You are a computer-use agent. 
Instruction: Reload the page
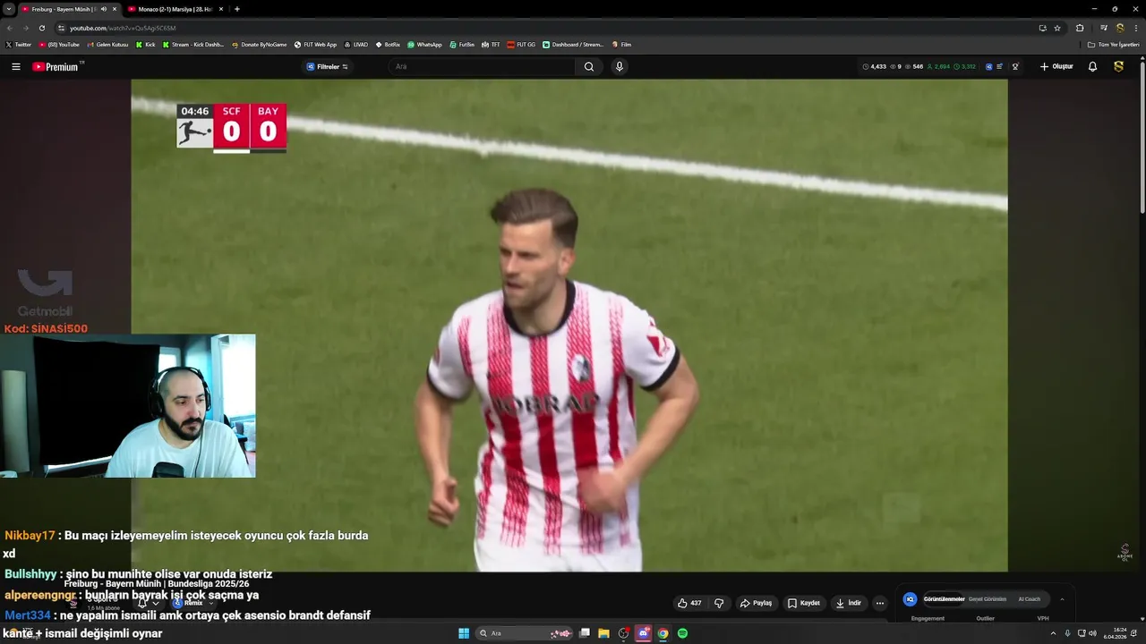[x=41, y=28]
